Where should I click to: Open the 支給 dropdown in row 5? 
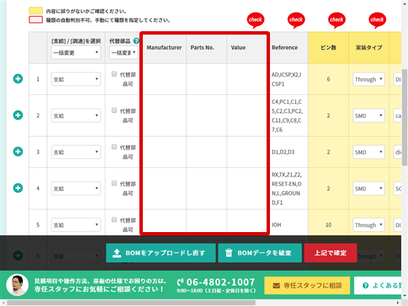point(76,225)
